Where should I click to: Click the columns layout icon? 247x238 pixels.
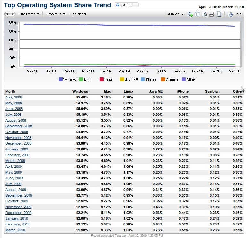pyautogui.click(x=197, y=14)
